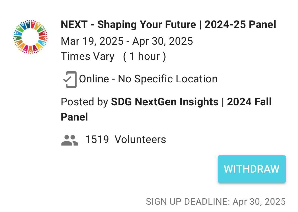Viewport: 298px width, 212px height.
Task: Click the word Panel under Posted by
Action: [74, 117]
